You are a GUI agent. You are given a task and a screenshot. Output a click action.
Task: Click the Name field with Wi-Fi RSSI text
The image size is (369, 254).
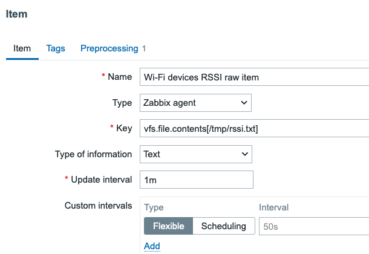(254, 77)
